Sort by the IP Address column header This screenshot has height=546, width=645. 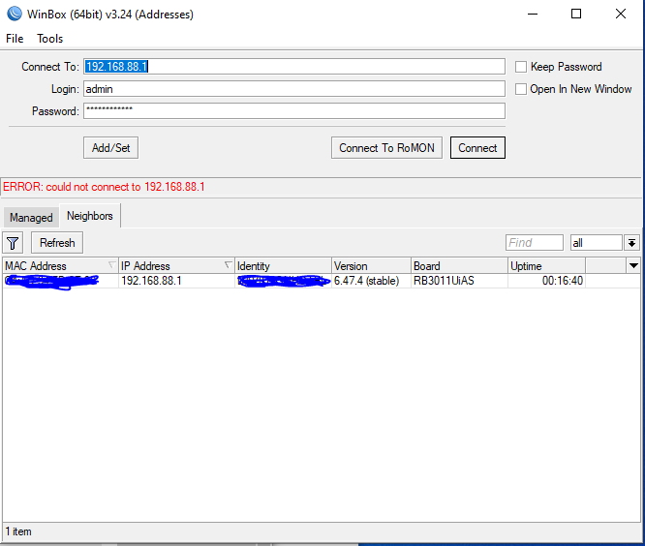coord(176,265)
